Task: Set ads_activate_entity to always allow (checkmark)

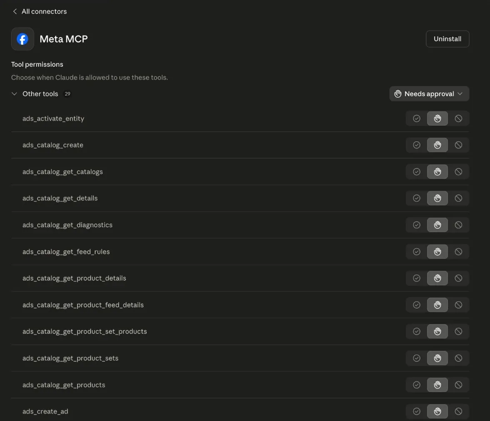Action: [416, 118]
